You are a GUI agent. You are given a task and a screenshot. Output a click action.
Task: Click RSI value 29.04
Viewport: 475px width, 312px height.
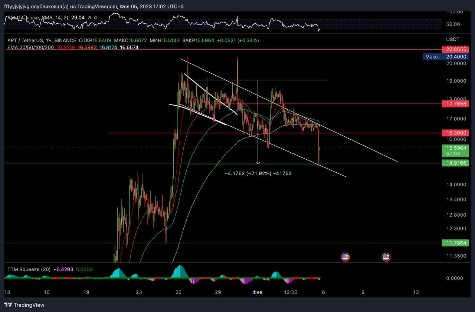[x=77, y=17]
